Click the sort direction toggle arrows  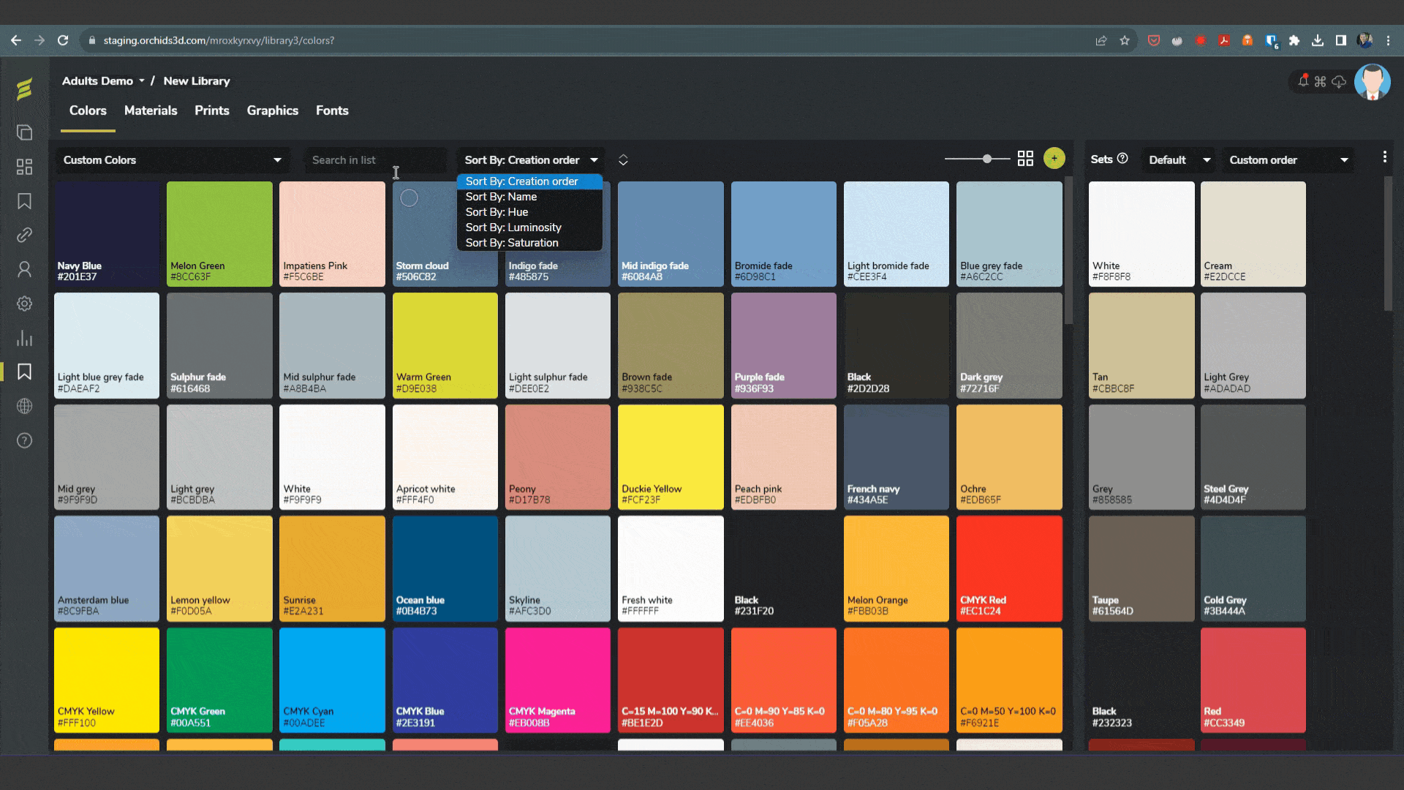point(623,160)
